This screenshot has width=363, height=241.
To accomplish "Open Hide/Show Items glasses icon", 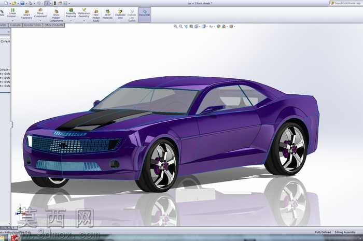I will (x=211, y=26).
